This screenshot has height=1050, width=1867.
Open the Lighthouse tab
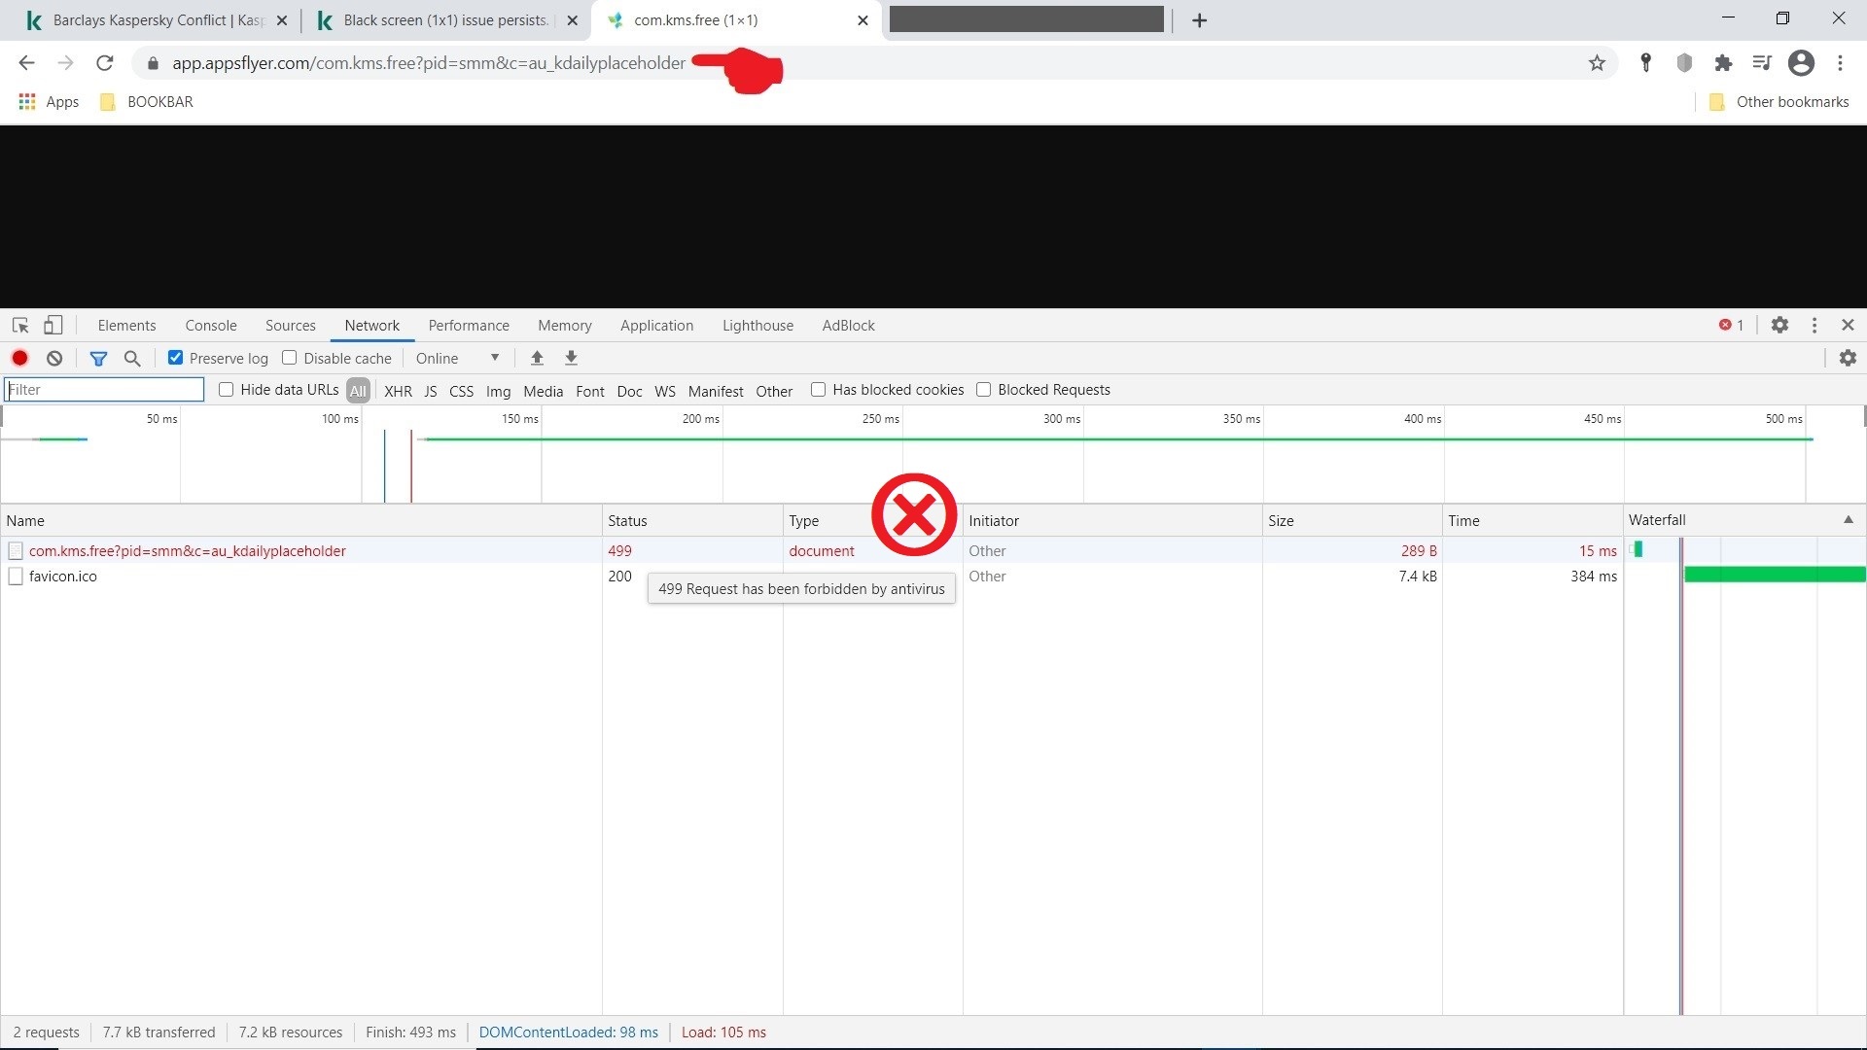point(757,326)
